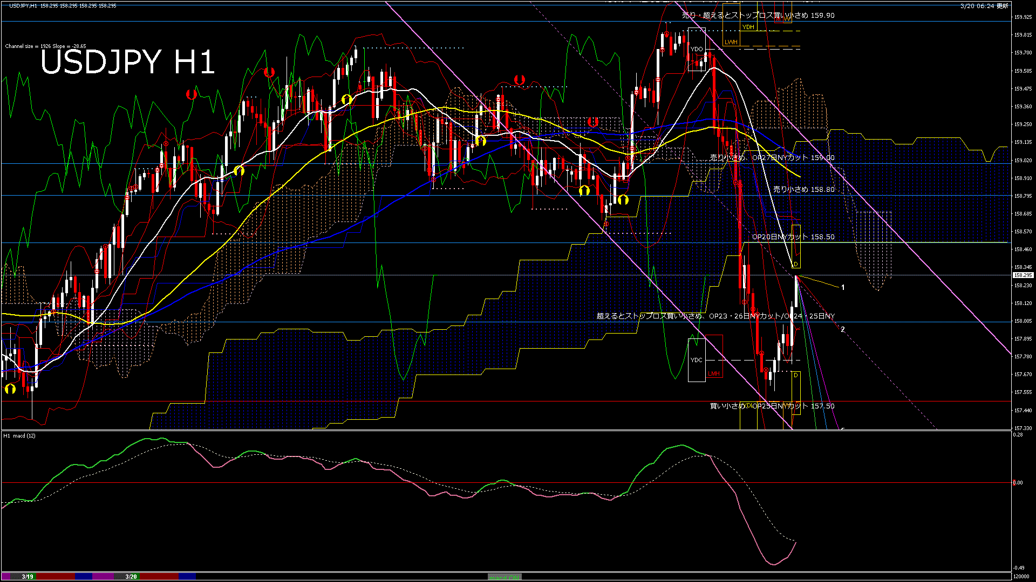Click the current price tag 158.295
Image resolution: width=1036 pixels, height=582 pixels.
[1022, 275]
